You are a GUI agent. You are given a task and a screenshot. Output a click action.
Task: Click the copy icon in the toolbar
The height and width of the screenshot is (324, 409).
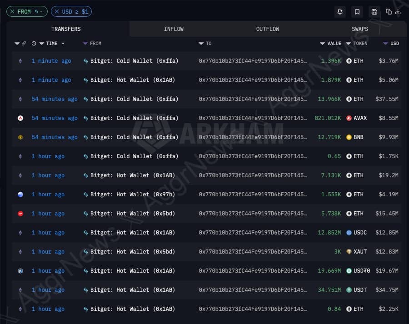389,12
